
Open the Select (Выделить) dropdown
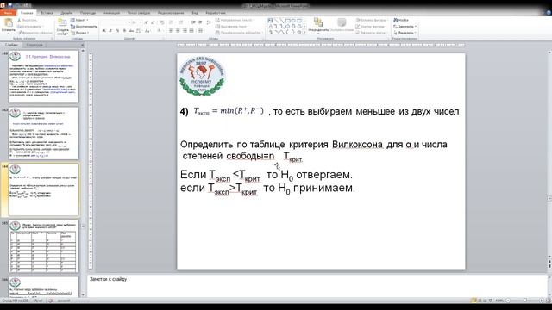click(x=405, y=33)
